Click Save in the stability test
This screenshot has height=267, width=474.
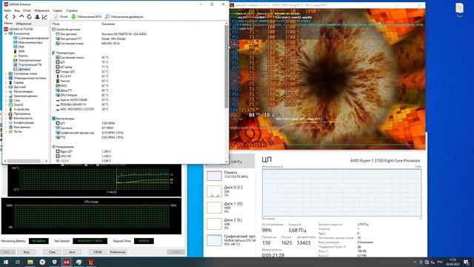pyautogui.click(x=72, y=252)
